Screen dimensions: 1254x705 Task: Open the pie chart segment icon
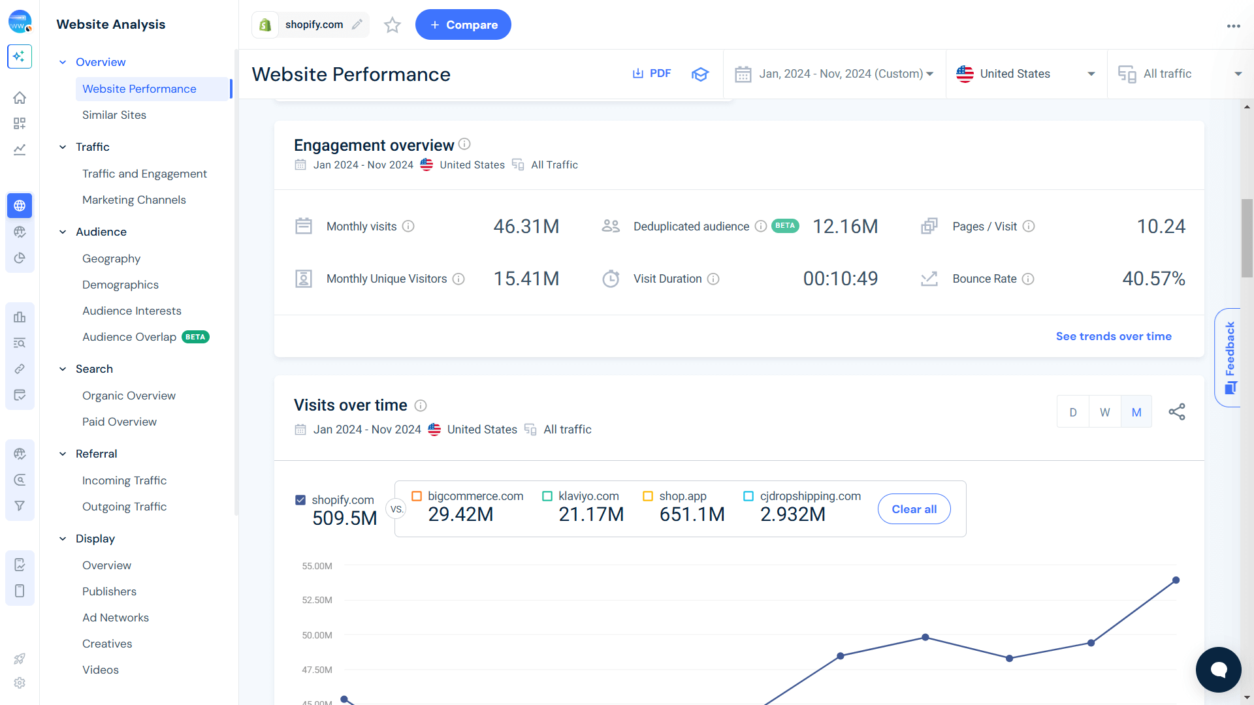20,257
